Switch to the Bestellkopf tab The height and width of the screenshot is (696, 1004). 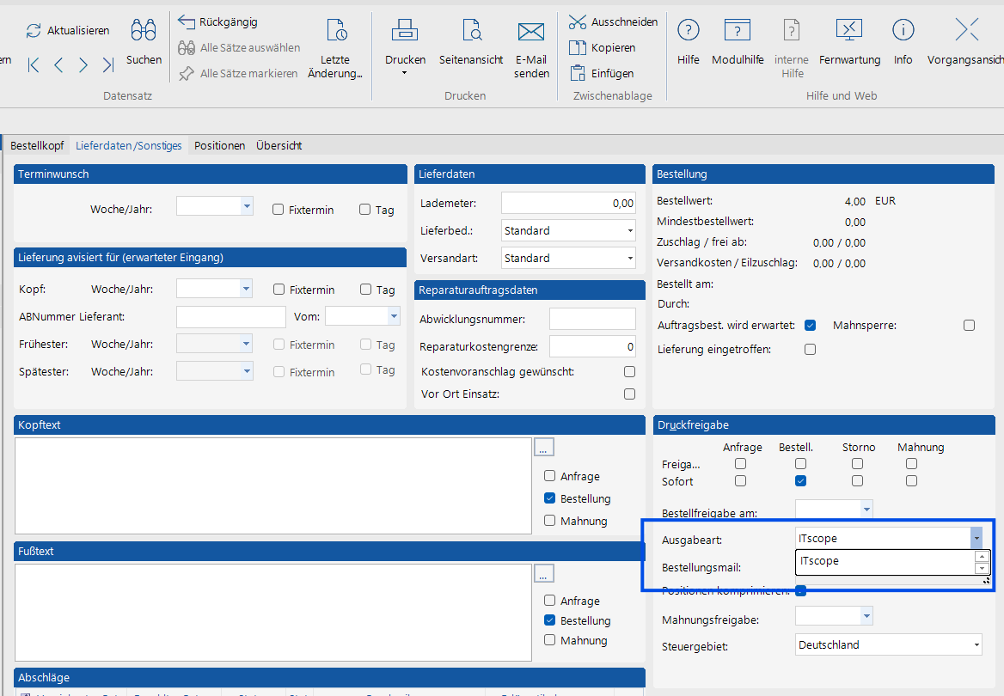pos(37,146)
